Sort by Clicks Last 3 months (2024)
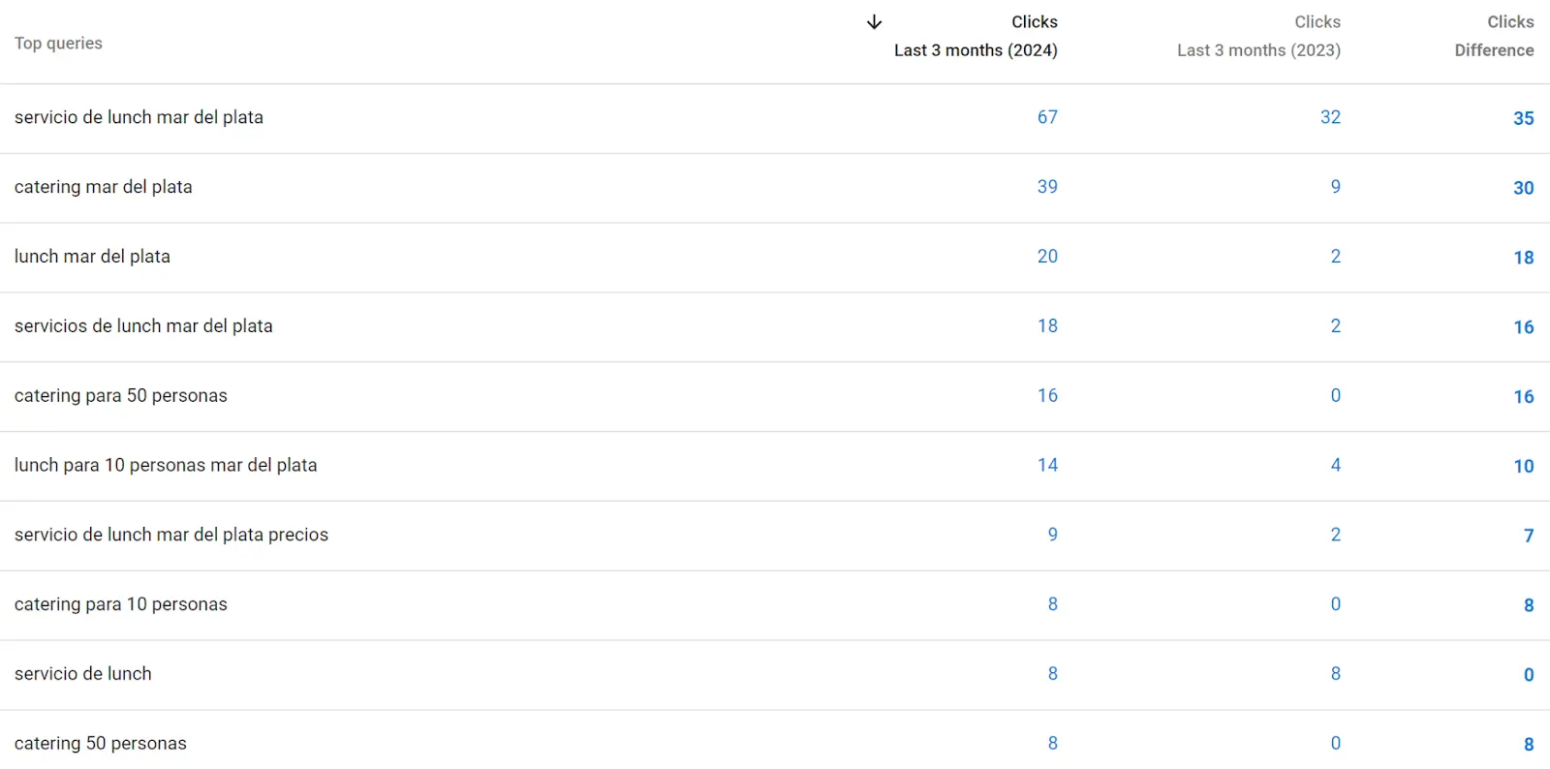 coord(975,36)
